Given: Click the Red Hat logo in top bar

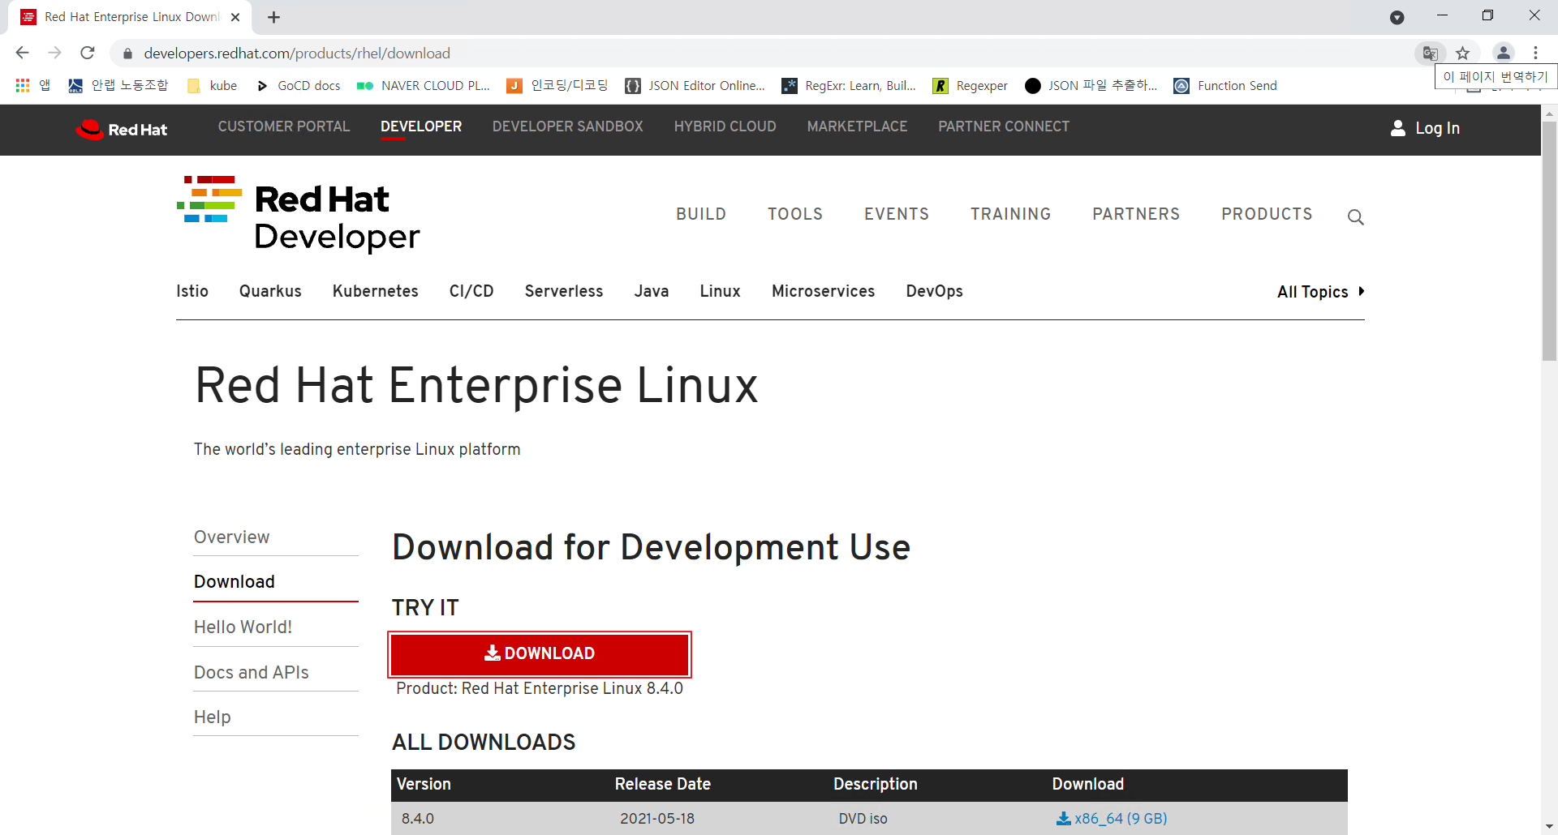Looking at the screenshot, I should click(x=122, y=130).
